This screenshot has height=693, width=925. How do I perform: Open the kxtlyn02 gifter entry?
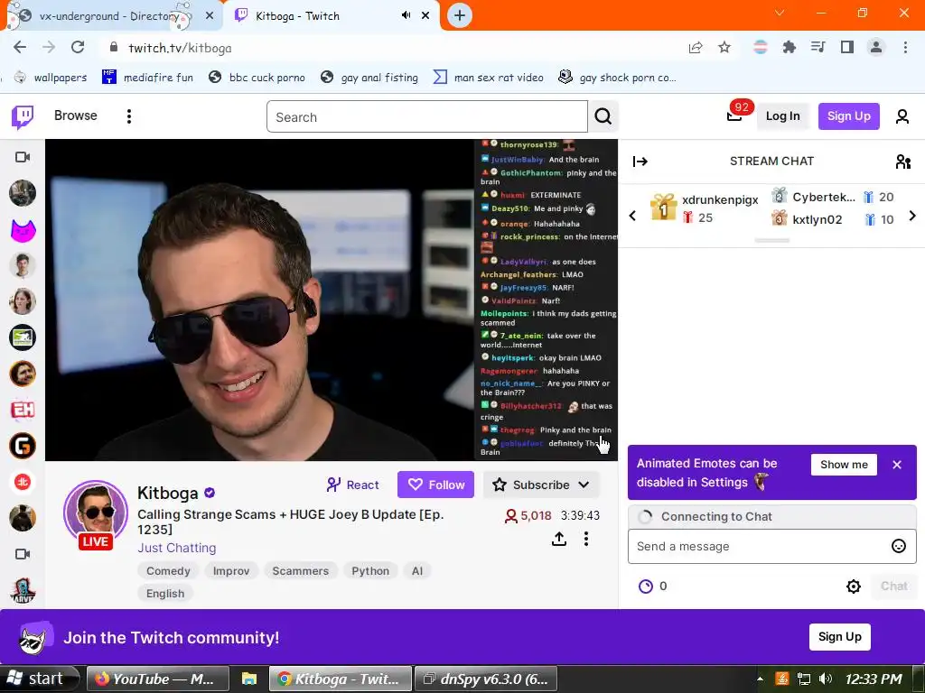pyautogui.click(x=833, y=219)
